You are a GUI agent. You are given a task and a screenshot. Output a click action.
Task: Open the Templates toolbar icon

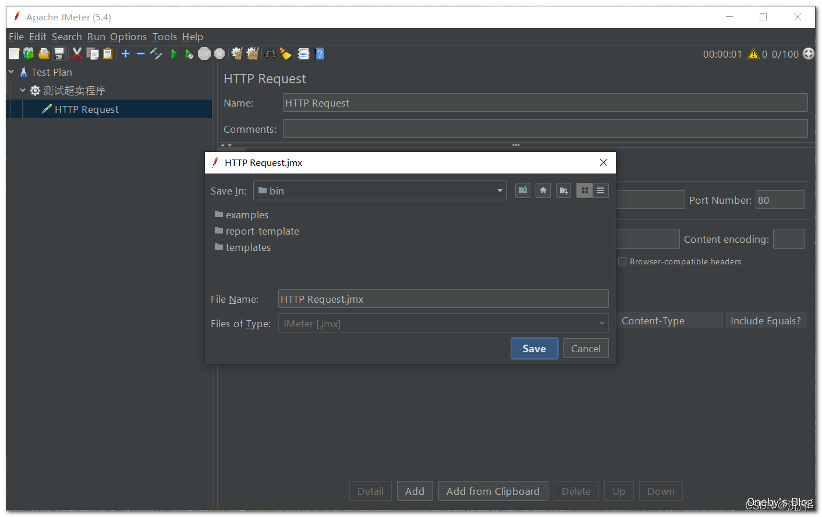click(x=29, y=54)
